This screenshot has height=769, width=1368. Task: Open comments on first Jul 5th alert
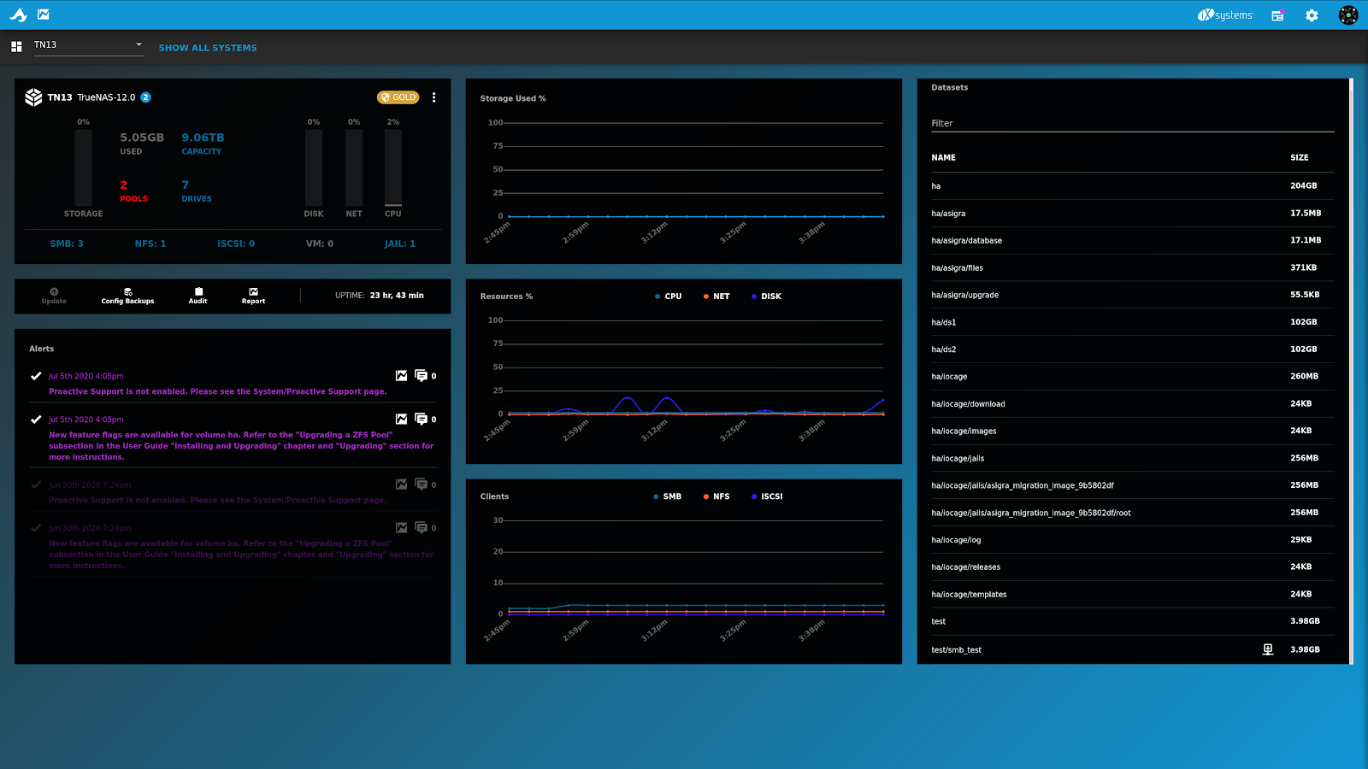(x=421, y=376)
